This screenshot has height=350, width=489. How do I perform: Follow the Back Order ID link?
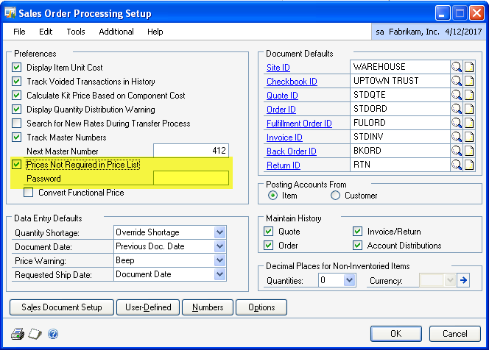(292, 151)
